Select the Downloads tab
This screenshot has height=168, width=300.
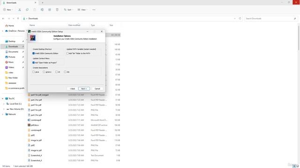click(19, 3)
